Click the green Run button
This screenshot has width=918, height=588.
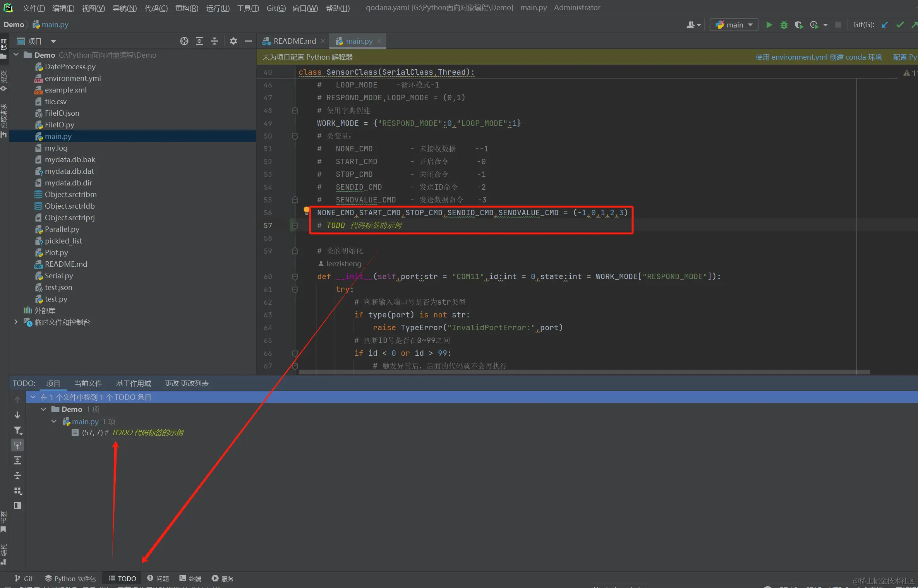click(x=769, y=25)
